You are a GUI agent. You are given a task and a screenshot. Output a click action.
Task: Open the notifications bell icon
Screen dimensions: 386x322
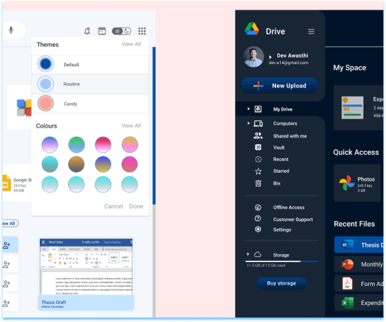pos(87,31)
